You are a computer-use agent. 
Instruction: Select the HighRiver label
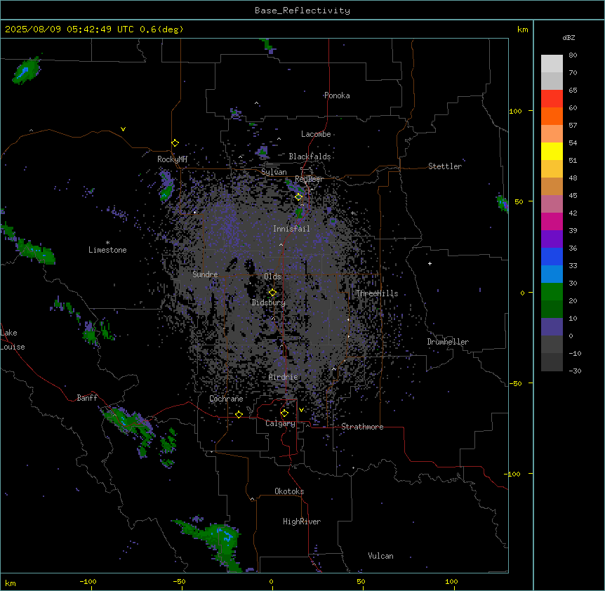point(302,522)
